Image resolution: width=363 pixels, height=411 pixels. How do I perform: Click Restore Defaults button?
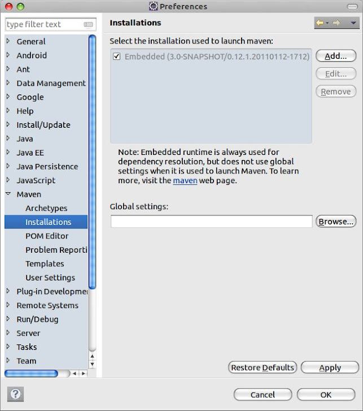tap(263, 367)
